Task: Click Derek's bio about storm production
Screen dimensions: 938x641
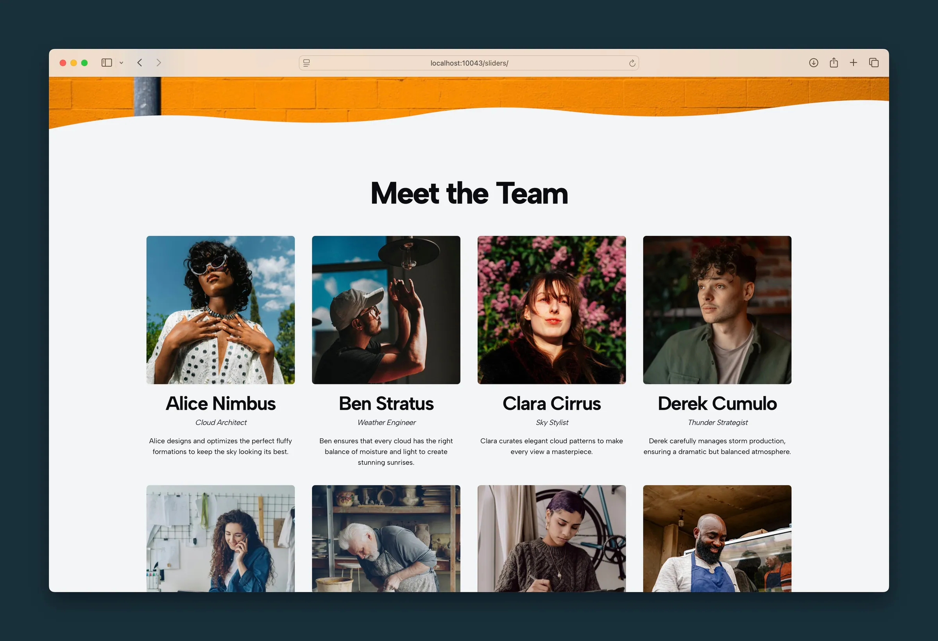Action: (717, 446)
